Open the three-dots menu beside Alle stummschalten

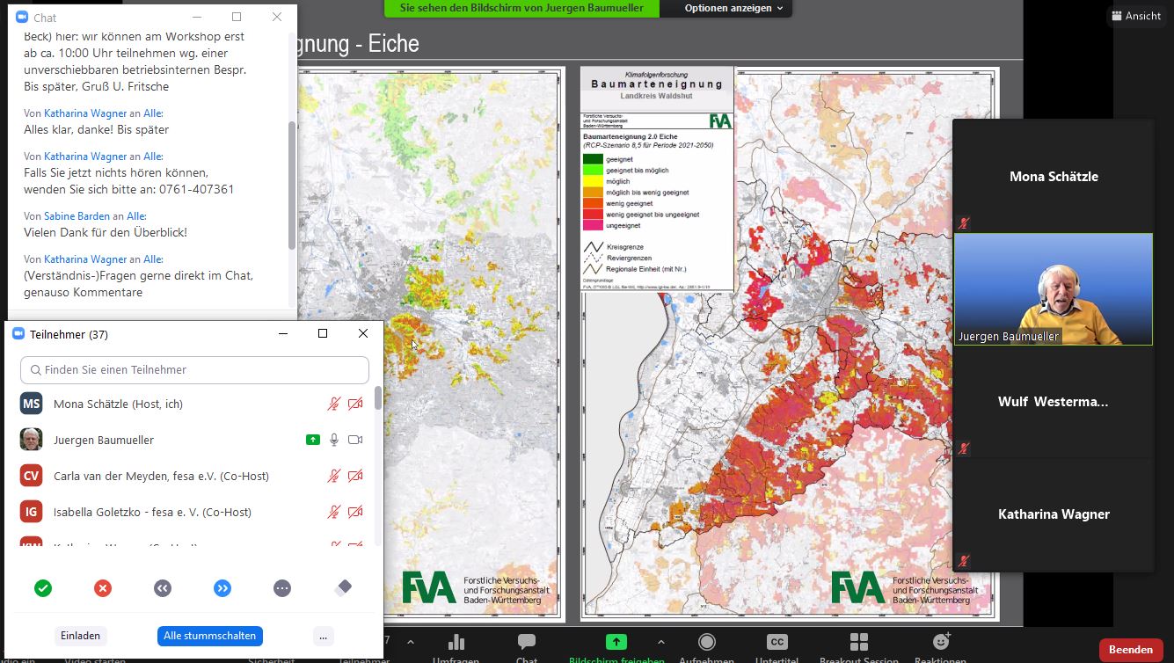[x=324, y=636]
